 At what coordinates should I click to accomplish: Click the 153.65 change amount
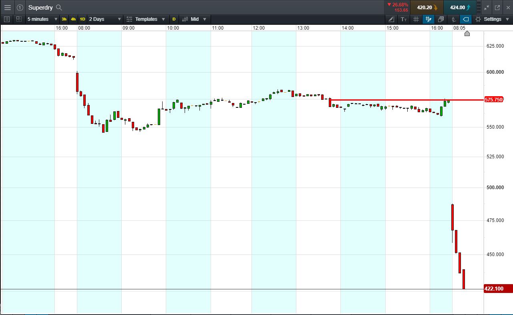401,10
